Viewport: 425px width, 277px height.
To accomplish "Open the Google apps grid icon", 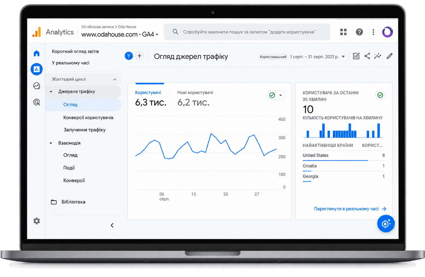I will click(343, 32).
